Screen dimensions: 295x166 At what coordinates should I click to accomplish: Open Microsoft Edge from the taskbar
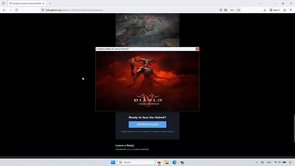pos(175,162)
